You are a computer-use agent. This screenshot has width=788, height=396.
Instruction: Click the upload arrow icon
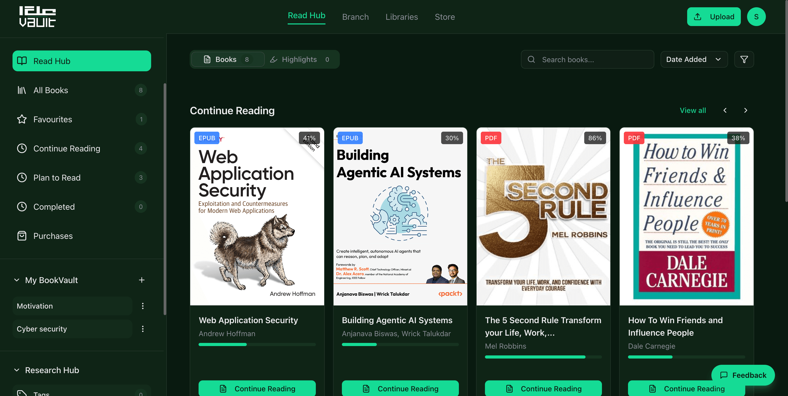[x=698, y=16]
